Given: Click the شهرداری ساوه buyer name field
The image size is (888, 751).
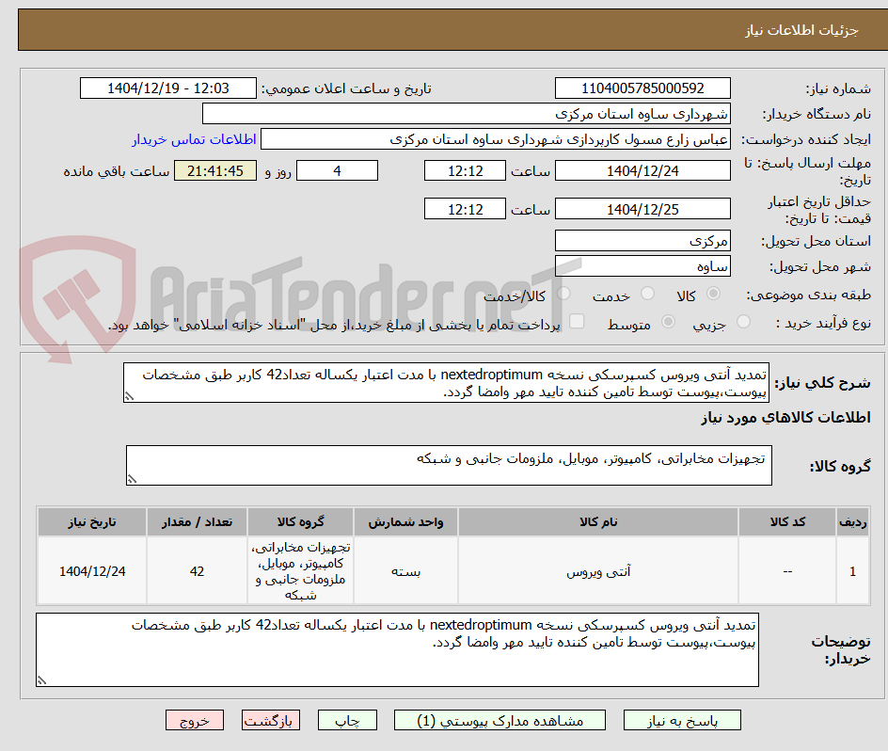Looking at the screenshot, I should pos(466,113).
